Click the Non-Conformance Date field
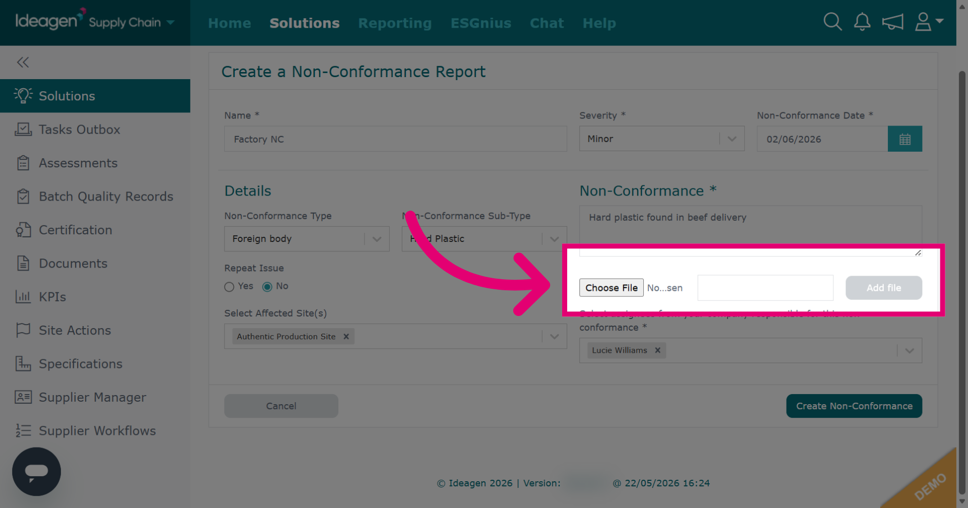The height and width of the screenshot is (508, 968). (x=822, y=139)
